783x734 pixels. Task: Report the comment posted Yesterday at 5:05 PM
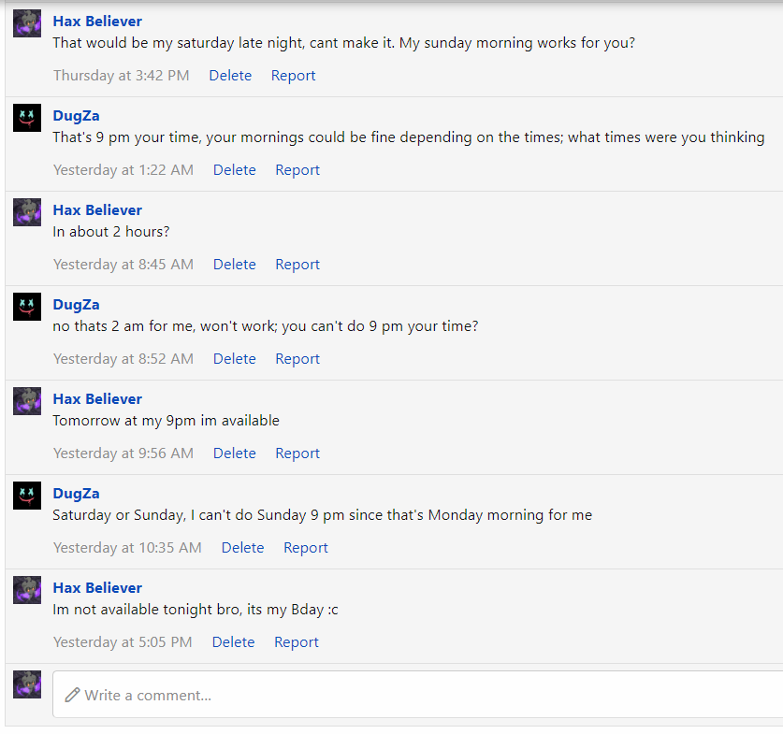[x=297, y=641]
